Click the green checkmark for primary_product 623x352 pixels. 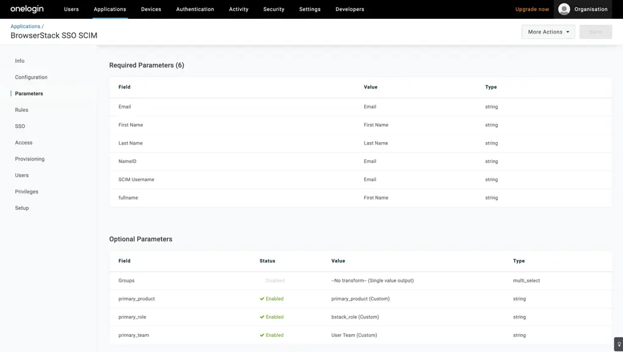pos(262,299)
